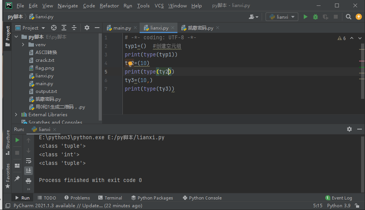Open the Python Console
365x210 pixels.
point(202,198)
